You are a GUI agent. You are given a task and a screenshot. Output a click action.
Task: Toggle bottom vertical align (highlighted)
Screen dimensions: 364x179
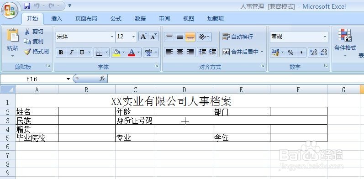190,37
